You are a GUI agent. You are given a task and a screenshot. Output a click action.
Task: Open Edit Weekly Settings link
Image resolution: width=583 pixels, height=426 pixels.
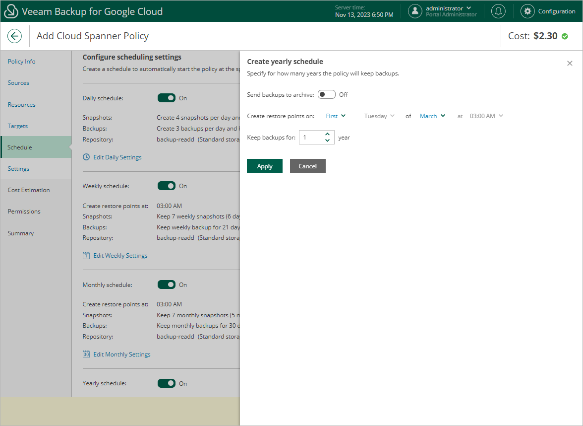120,255
